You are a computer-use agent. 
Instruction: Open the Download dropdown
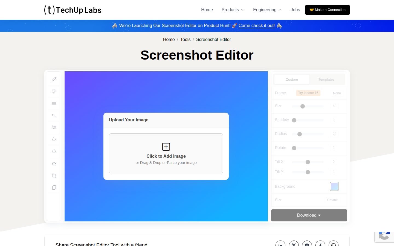[x=309, y=215]
